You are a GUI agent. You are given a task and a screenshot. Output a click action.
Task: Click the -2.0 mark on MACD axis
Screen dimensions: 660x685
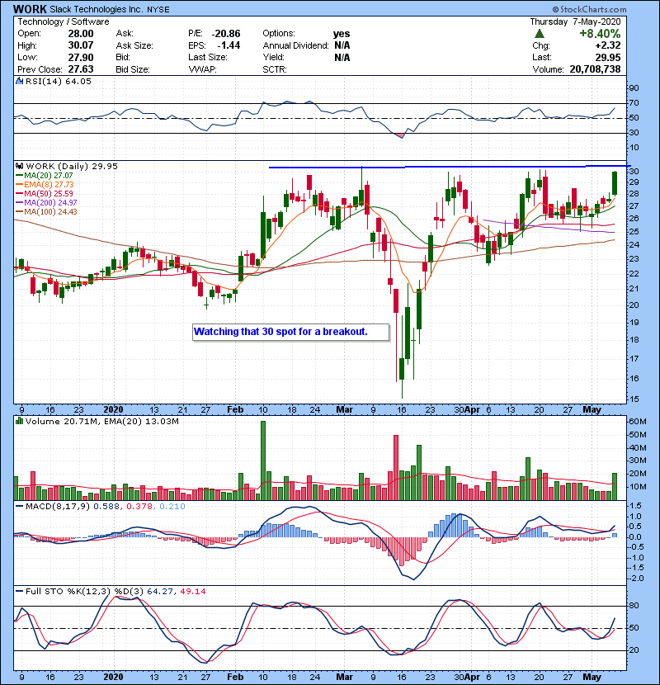coord(636,579)
